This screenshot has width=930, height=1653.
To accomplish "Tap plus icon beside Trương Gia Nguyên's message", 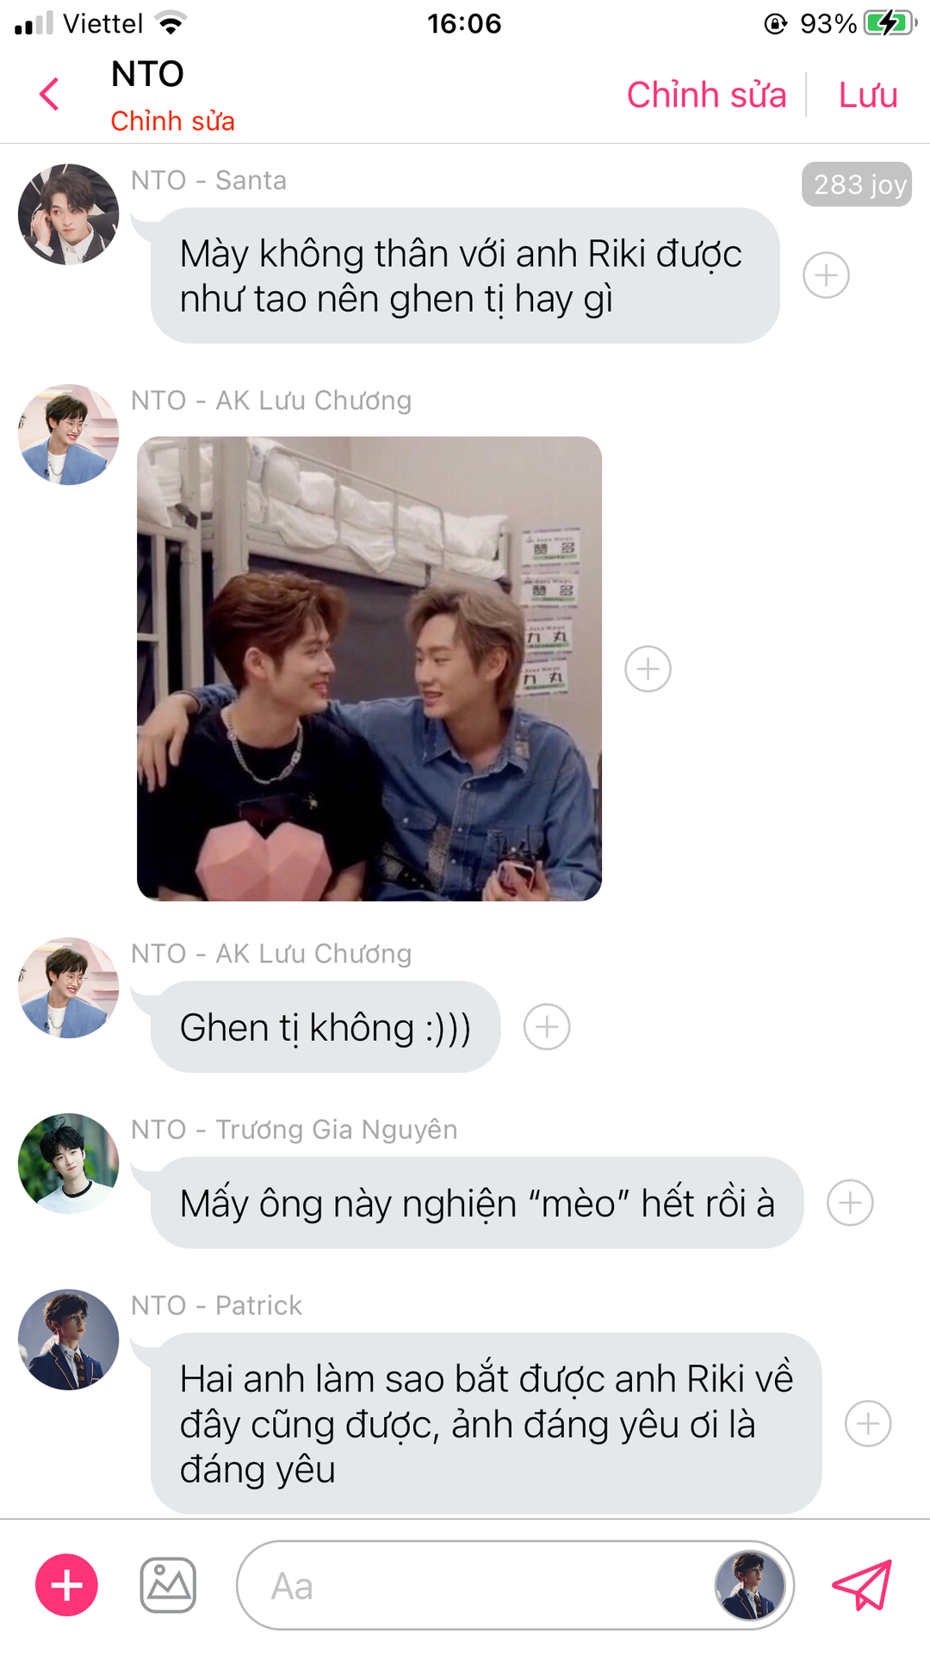I will (x=850, y=1203).
